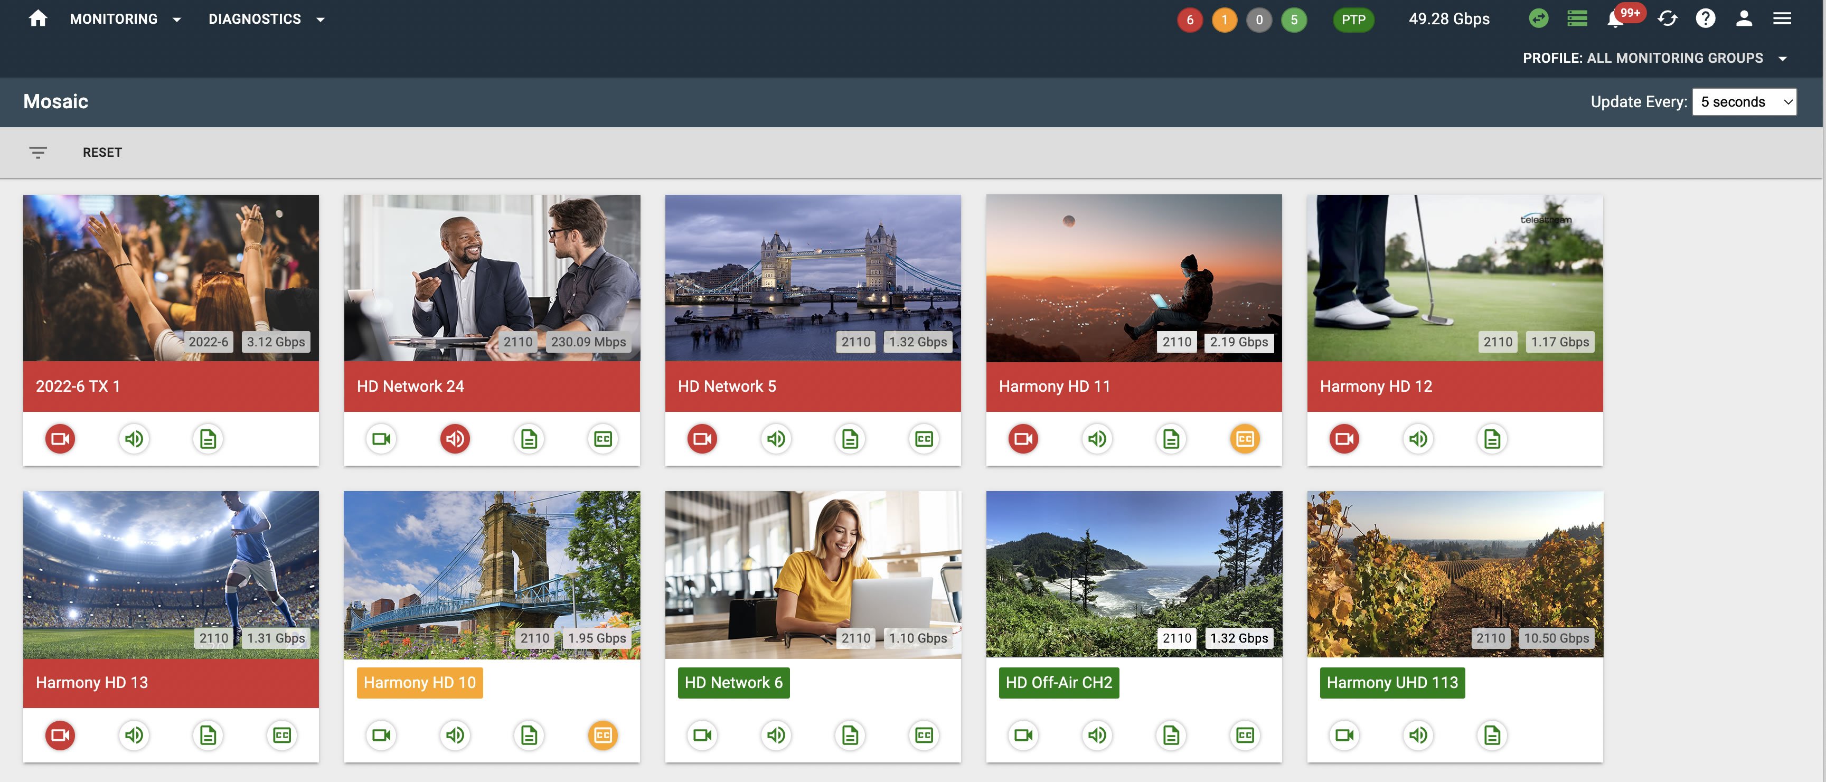The image size is (1826, 782).
Task: Click audio icon of HD Network 6
Action: [x=776, y=735]
